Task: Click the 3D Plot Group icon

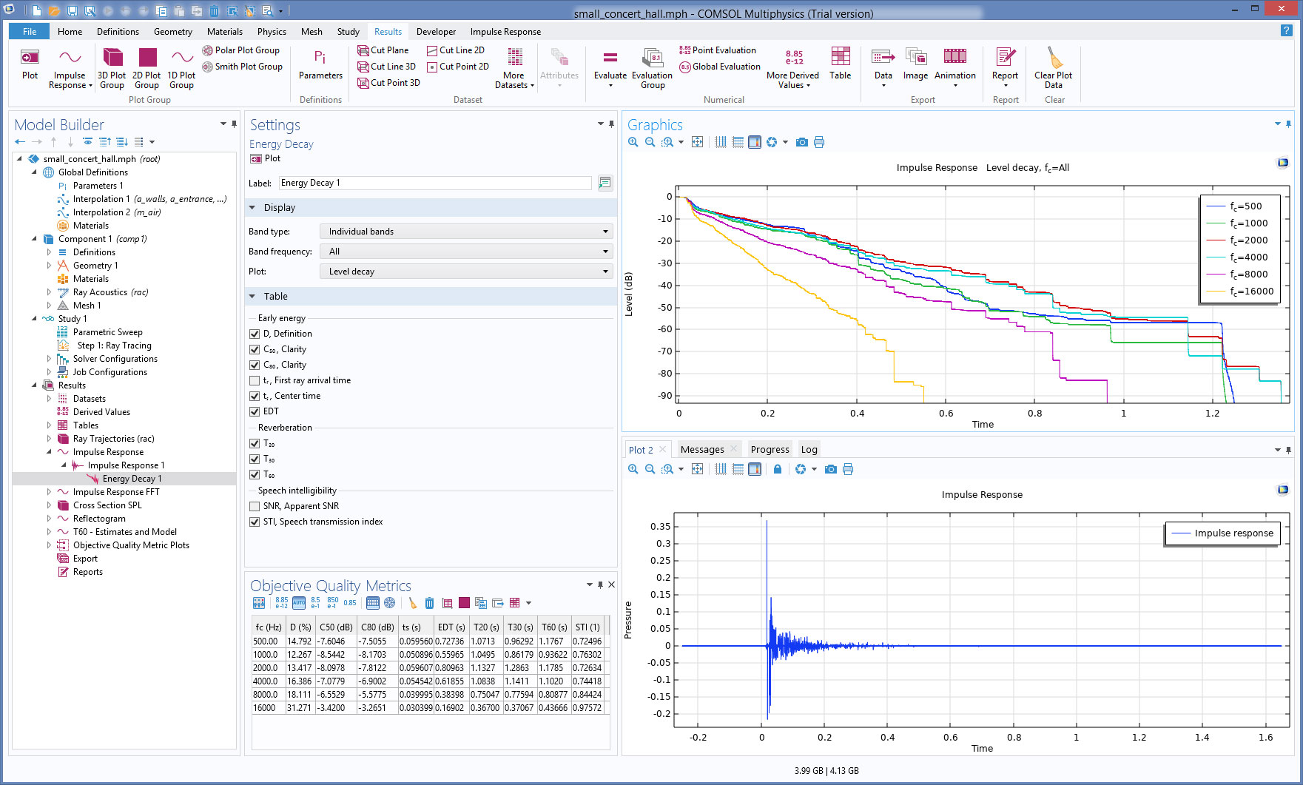Action: 112,58
